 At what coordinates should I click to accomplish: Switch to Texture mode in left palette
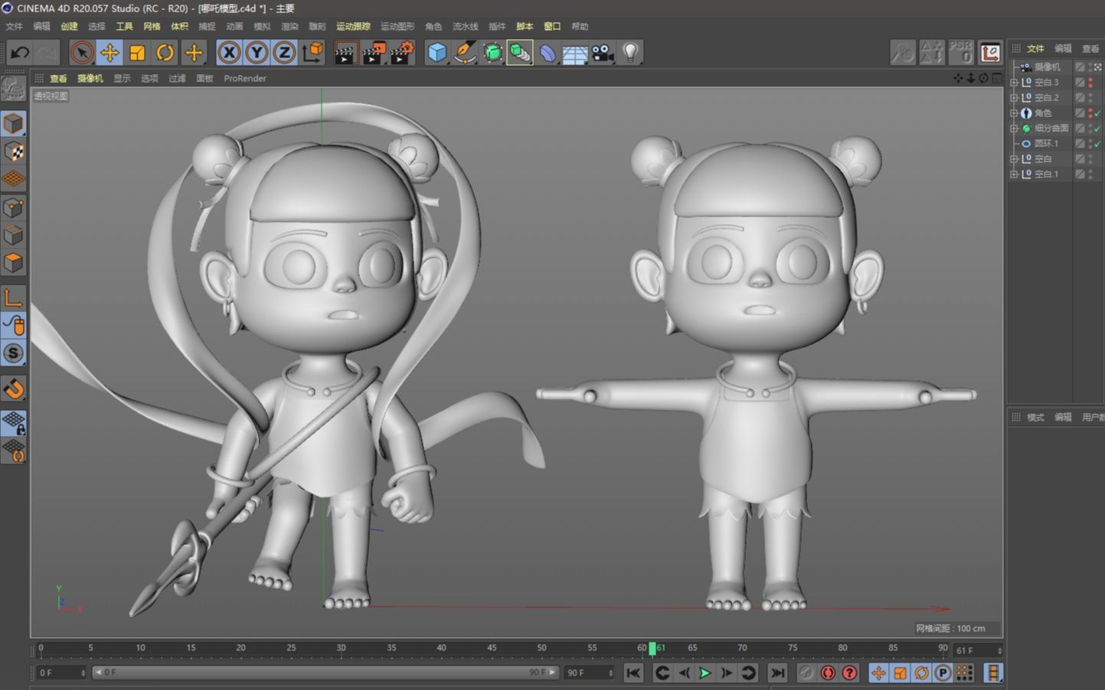pyautogui.click(x=13, y=151)
